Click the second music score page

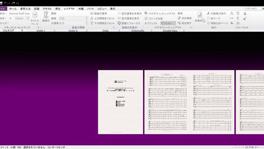[212, 102]
